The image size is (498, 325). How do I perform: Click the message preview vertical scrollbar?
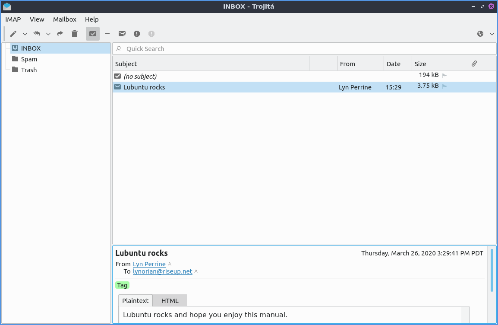point(492,270)
